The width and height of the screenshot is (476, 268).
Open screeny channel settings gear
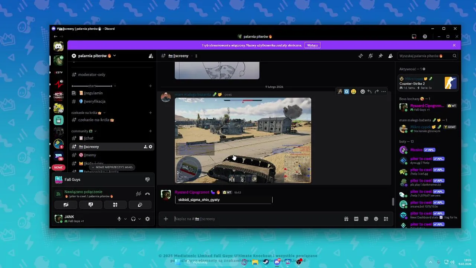pyautogui.click(x=151, y=147)
